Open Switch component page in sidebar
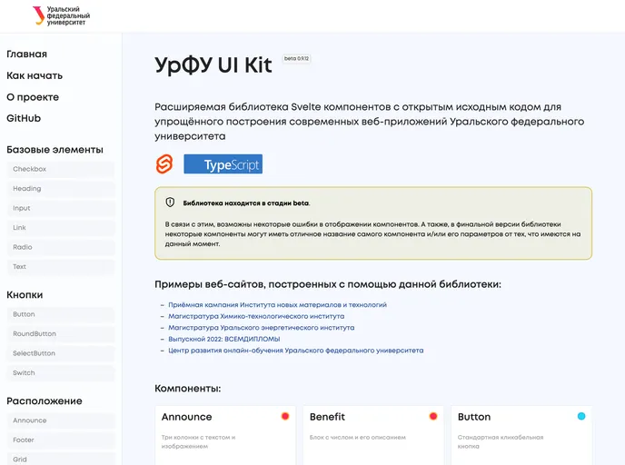625x465 pixels. 25,373
